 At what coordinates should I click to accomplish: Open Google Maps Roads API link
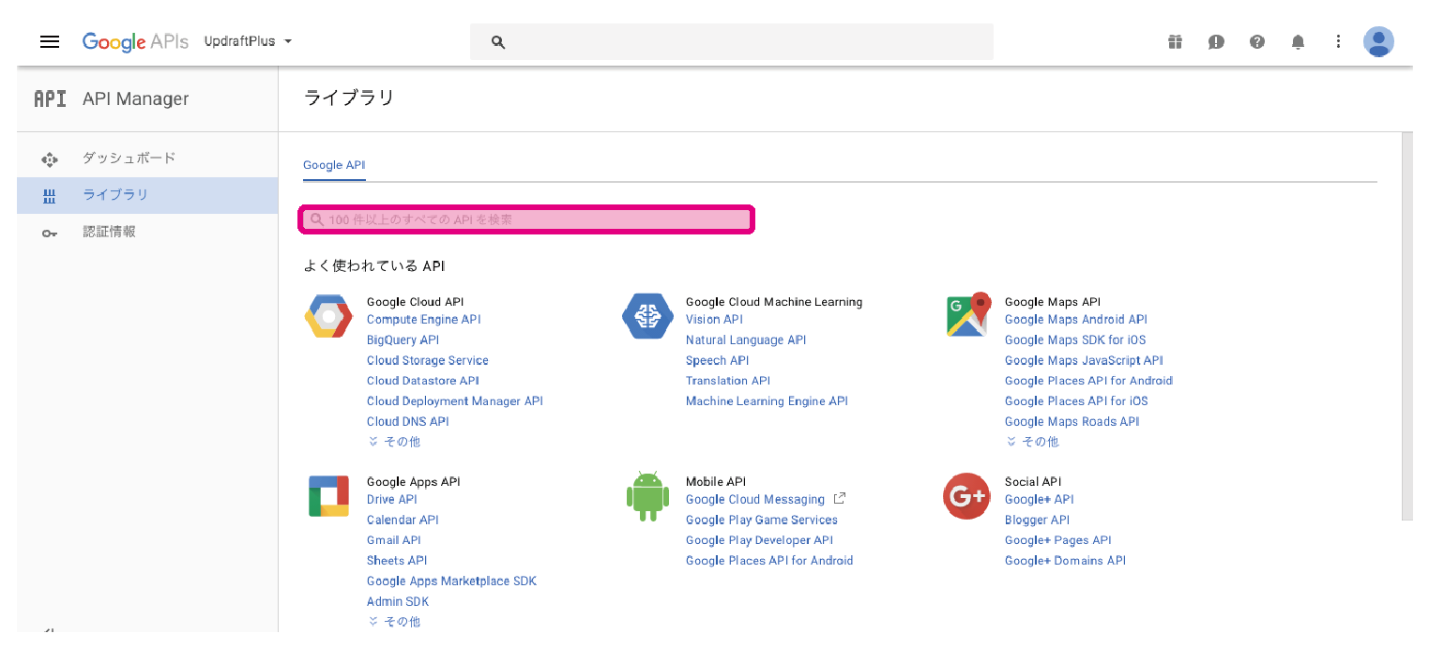coord(1072,422)
